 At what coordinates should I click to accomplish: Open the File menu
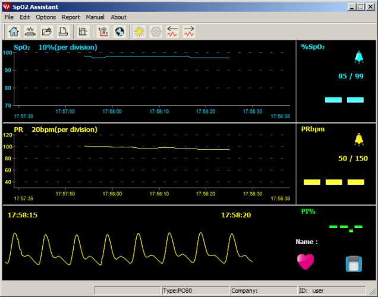(x=9, y=17)
